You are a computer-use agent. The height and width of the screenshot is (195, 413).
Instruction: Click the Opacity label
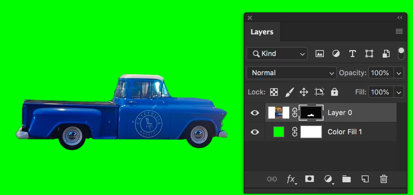(x=353, y=73)
